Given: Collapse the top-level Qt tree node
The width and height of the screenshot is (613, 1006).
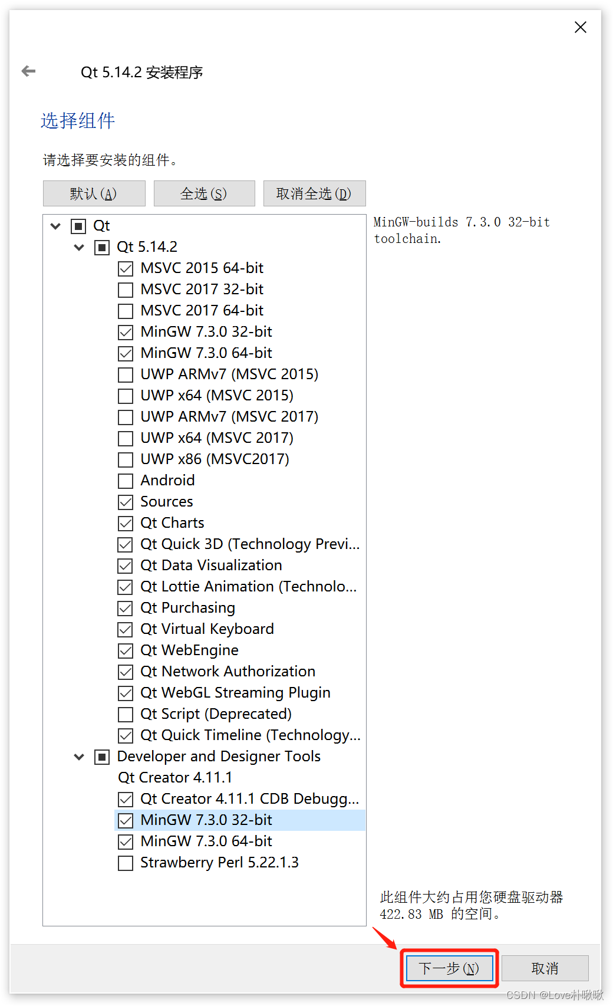Looking at the screenshot, I should tap(55, 226).
